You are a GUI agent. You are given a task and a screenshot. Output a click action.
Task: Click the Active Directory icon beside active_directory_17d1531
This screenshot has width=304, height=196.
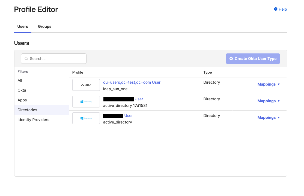(86, 101)
